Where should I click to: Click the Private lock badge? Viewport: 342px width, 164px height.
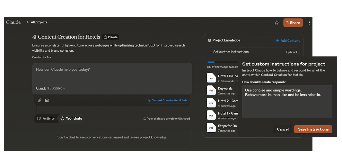coord(110,37)
